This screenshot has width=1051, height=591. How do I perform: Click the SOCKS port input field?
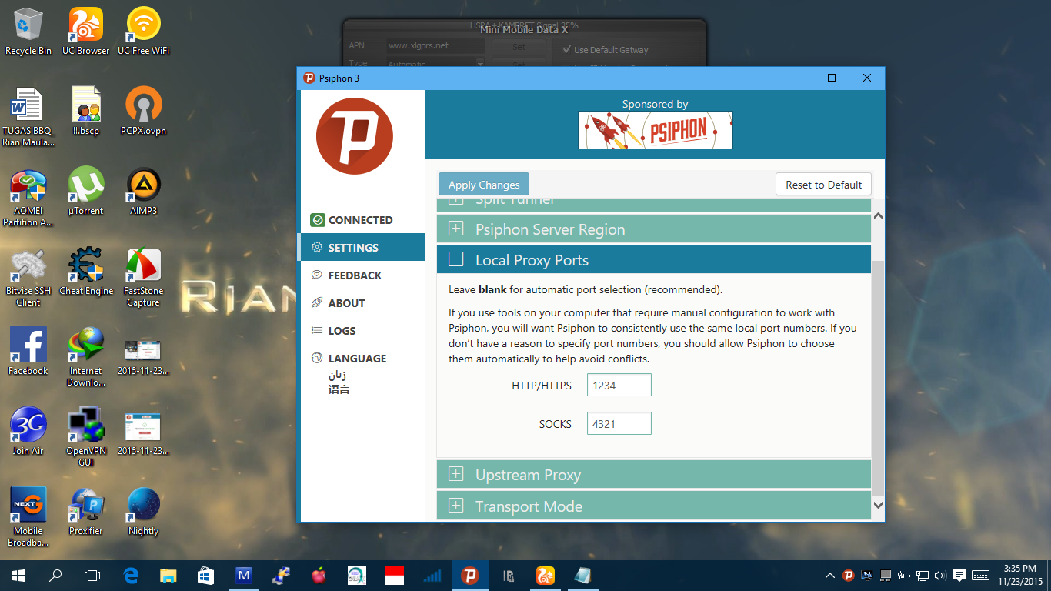(x=619, y=423)
